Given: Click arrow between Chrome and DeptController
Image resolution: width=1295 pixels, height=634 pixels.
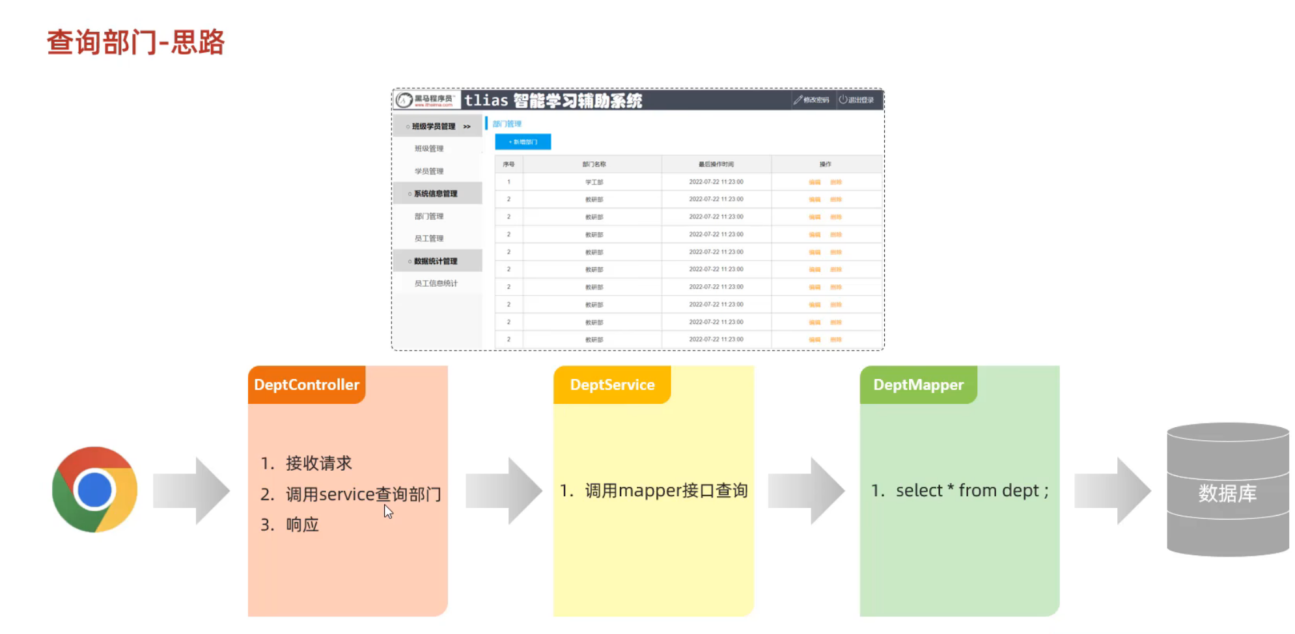Looking at the screenshot, I should click(191, 490).
